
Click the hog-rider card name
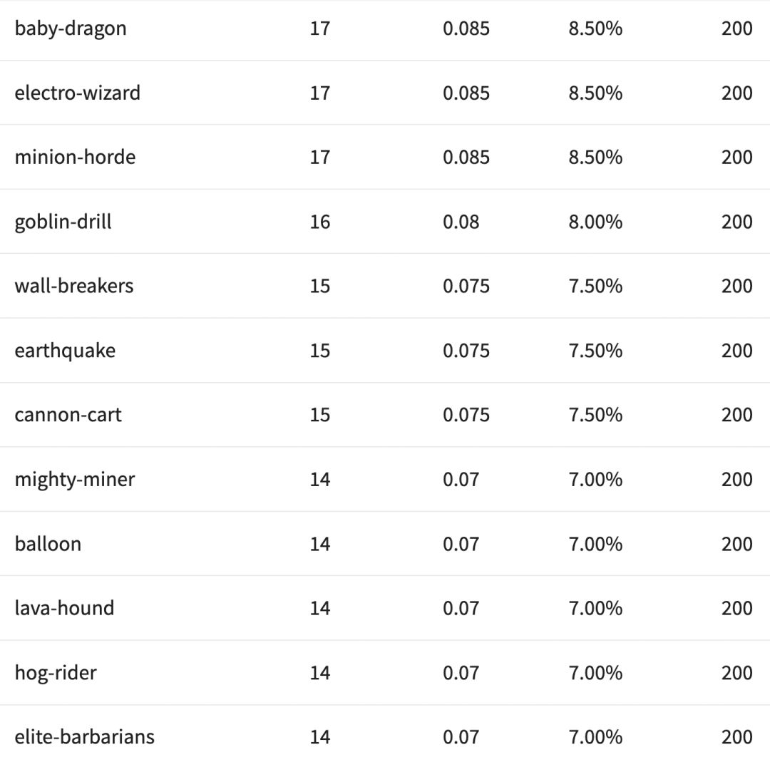(x=56, y=673)
